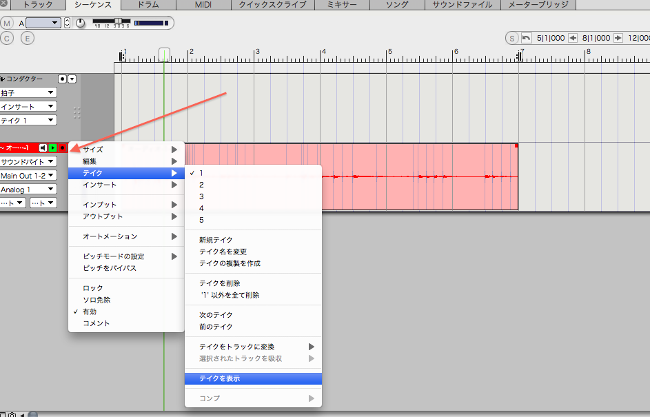Choose テイク名を変更 menu item
The height and width of the screenshot is (417, 650).
point(253,252)
